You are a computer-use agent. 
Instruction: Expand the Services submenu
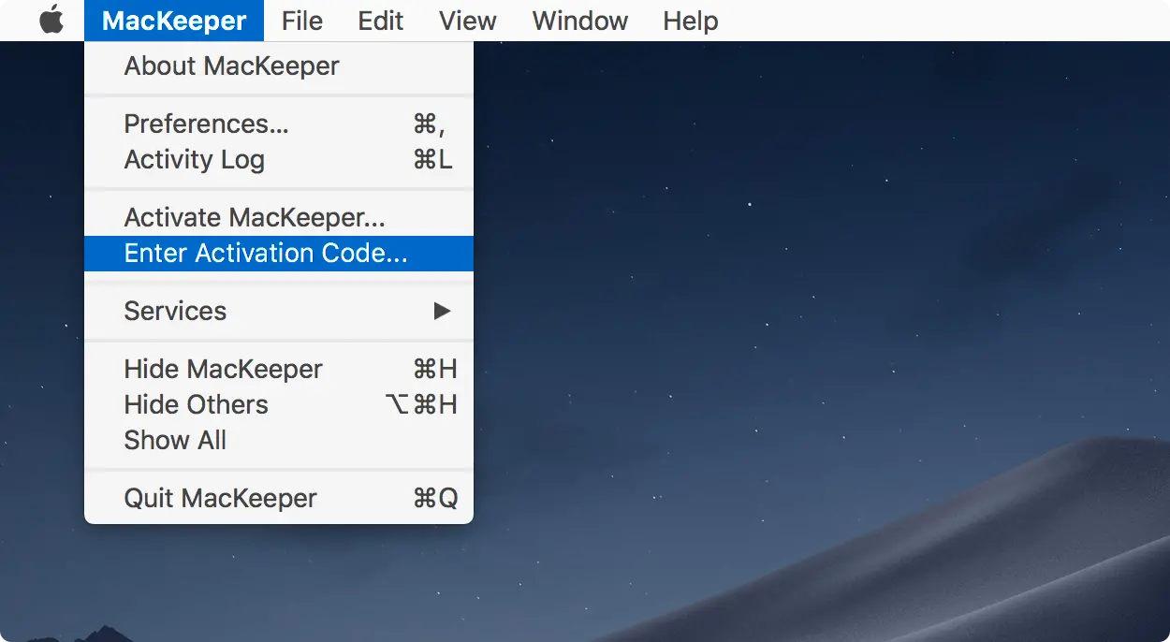point(279,311)
